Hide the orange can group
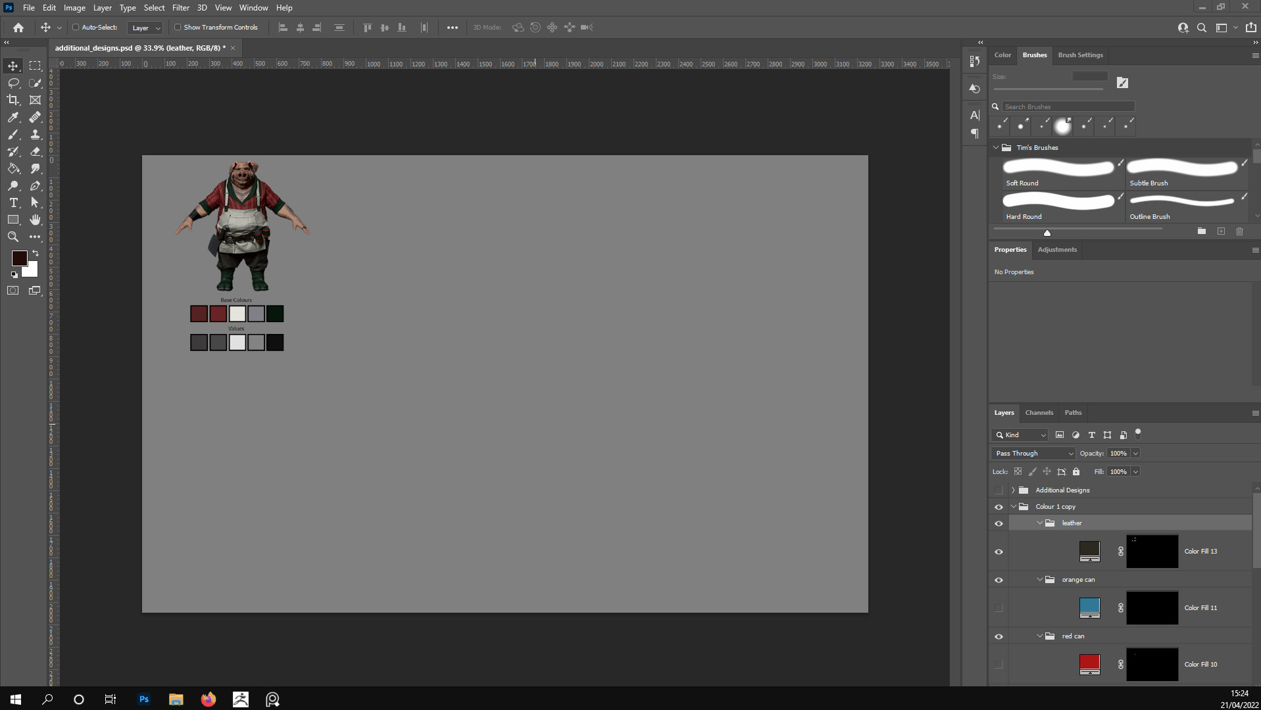Image resolution: width=1261 pixels, height=710 pixels. pyautogui.click(x=999, y=580)
